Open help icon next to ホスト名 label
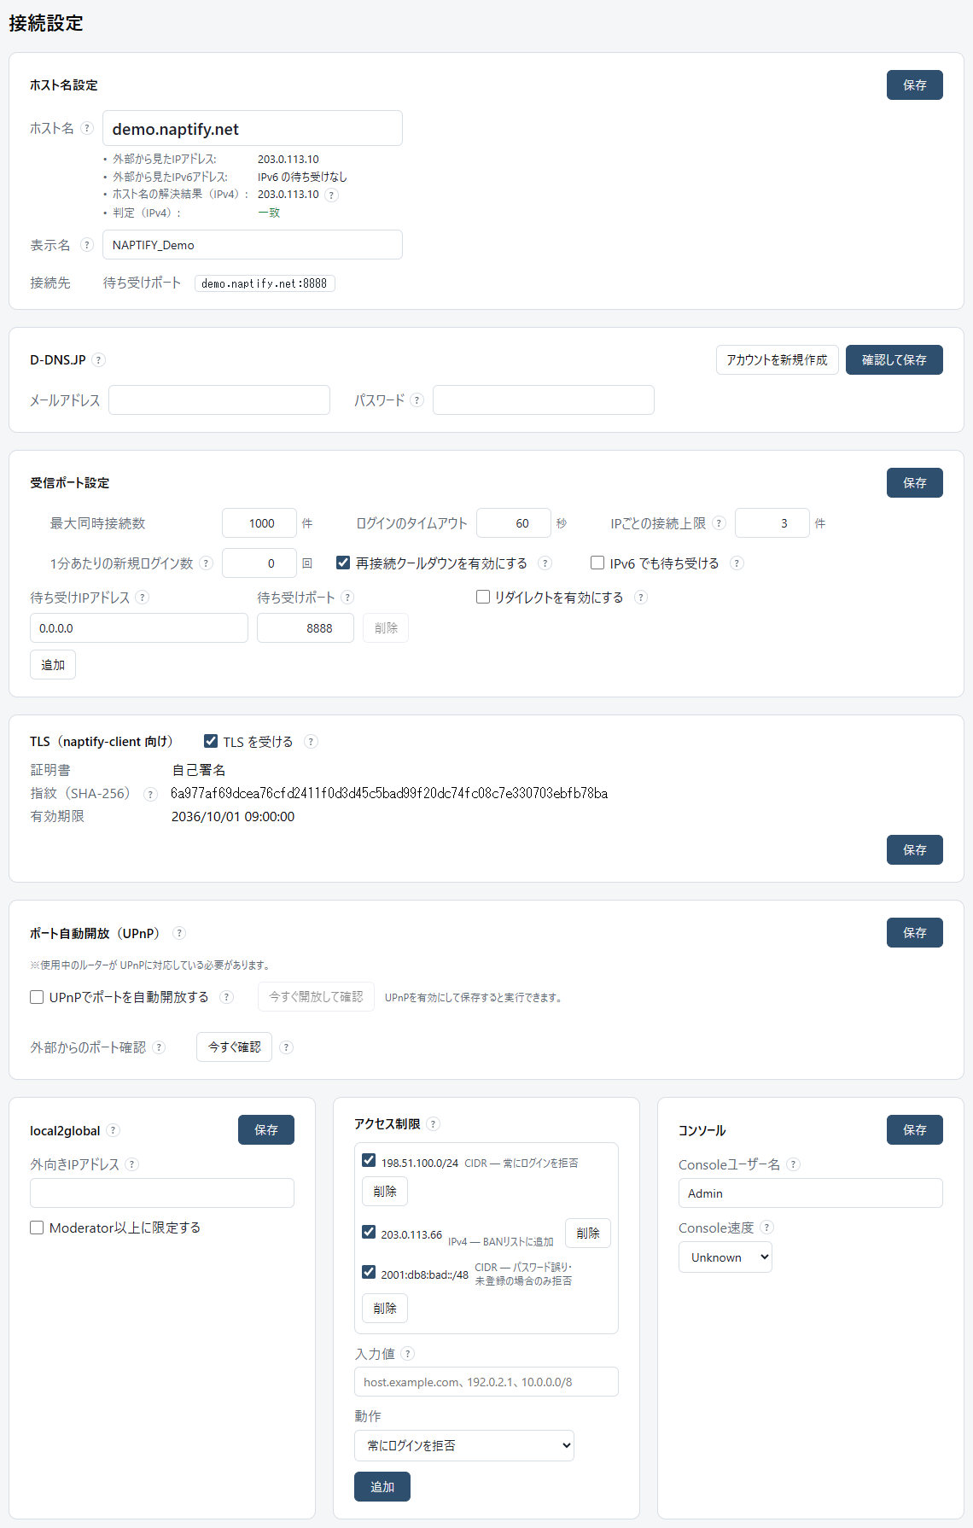This screenshot has height=1528, width=973. pyautogui.click(x=86, y=128)
